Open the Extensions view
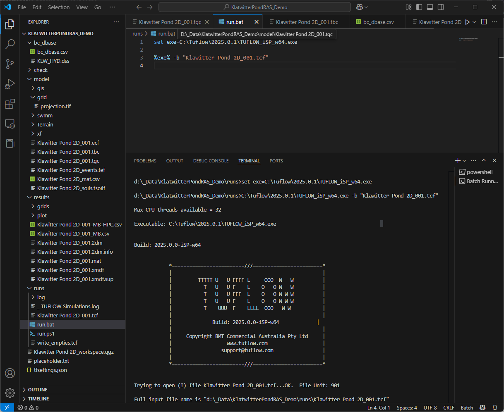The height and width of the screenshot is (412, 504). point(10,104)
